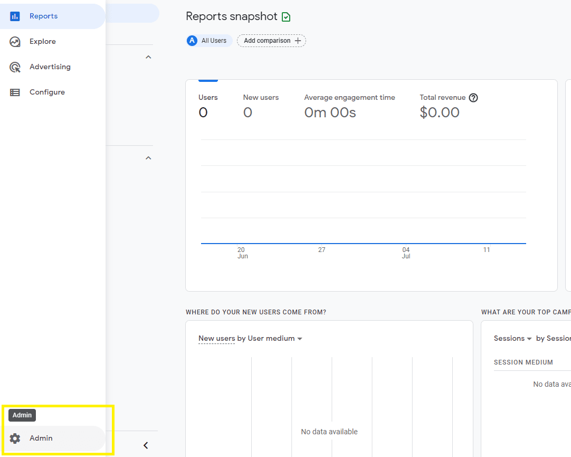Click the Admin link at bottom left

click(41, 438)
